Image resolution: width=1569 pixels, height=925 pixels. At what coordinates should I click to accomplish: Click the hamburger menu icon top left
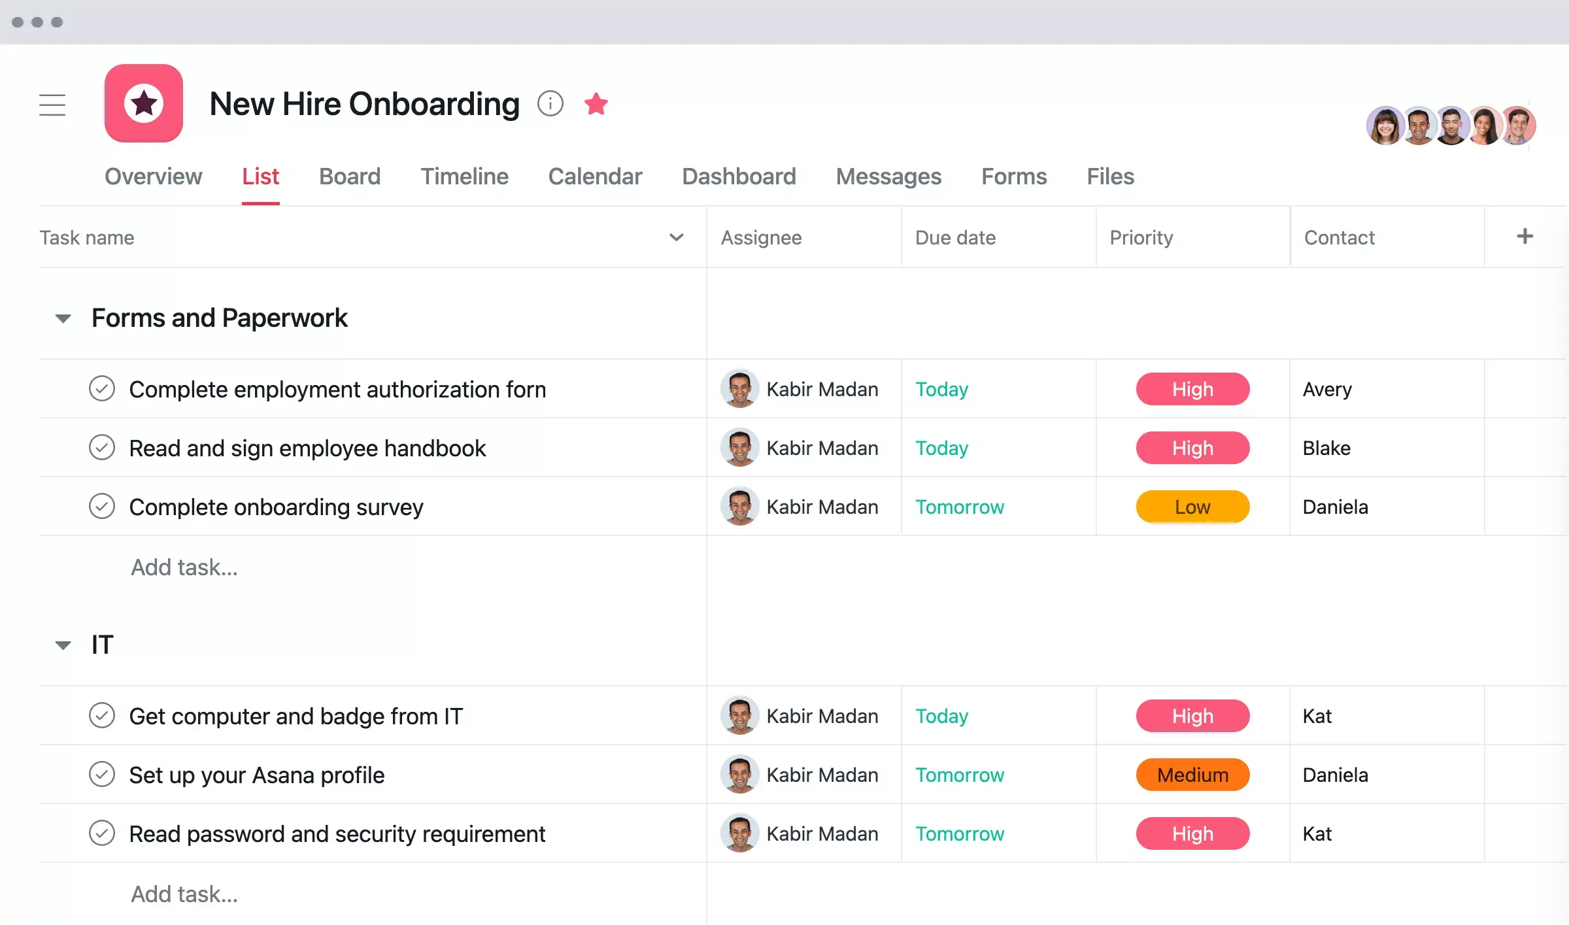[x=52, y=103]
